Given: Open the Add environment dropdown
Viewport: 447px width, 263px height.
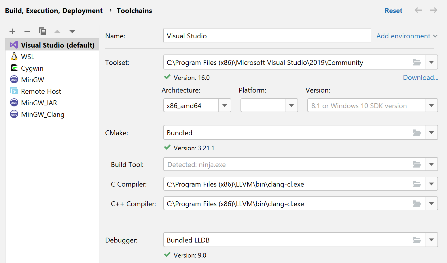Looking at the screenshot, I should click(x=407, y=36).
